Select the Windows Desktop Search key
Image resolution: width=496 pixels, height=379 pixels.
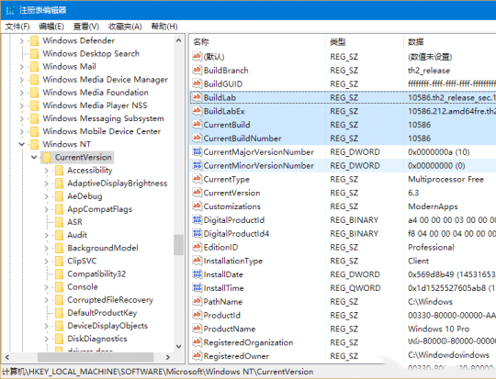[x=91, y=54]
